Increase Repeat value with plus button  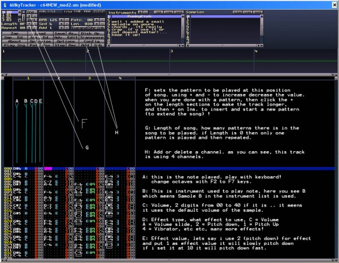(29, 28)
